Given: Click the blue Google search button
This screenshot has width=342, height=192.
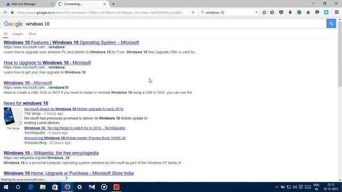Looking at the screenshot, I should click(x=331, y=23).
